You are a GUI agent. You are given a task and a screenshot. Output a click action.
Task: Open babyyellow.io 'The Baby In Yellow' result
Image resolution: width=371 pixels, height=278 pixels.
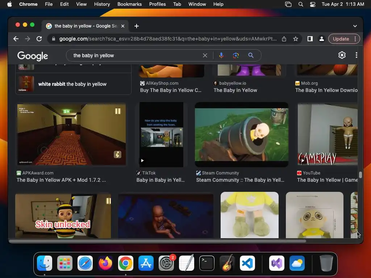(x=235, y=90)
